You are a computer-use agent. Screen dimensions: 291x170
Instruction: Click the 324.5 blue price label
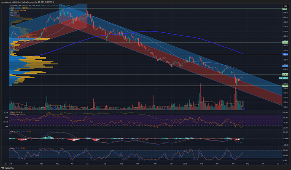pyautogui.click(x=285, y=54)
